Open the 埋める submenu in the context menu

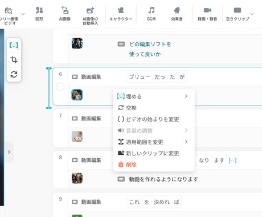(154, 97)
